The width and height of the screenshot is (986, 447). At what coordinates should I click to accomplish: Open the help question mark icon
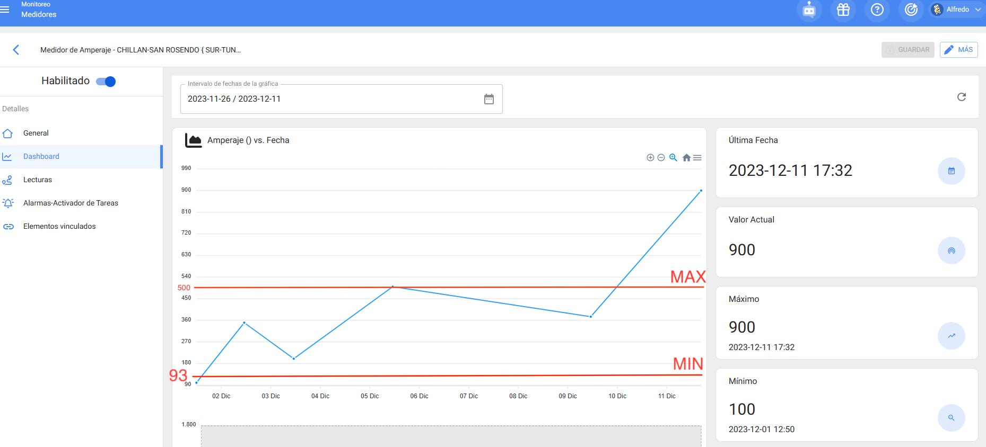[877, 10]
